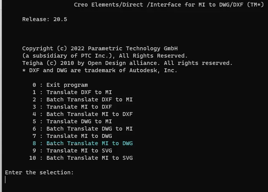268x192 pixels.
Task: Choose '2 : Batch Translate DXF to MI'
Action: (x=83, y=99)
